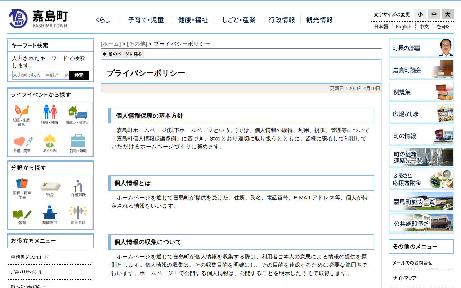Image resolution: width=461 pixels, height=288 pixels.
Task: Open the 教育 book and pencil icon
Action: pyautogui.click(x=22, y=215)
